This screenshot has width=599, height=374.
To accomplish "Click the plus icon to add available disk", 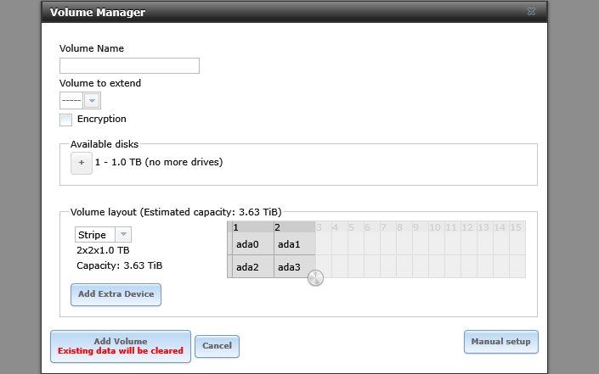I will [82, 163].
